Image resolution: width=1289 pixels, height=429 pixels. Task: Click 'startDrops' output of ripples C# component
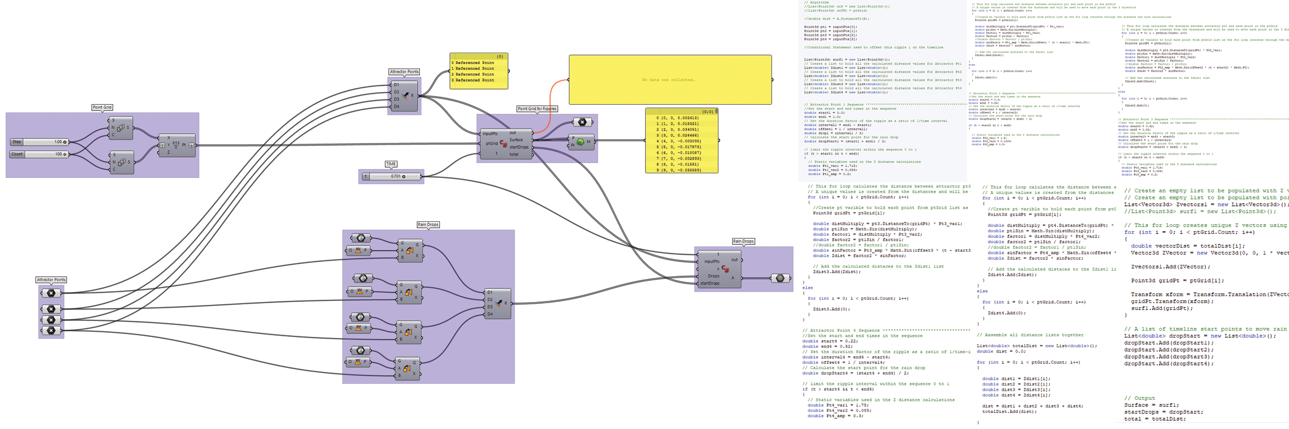pyautogui.click(x=518, y=147)
